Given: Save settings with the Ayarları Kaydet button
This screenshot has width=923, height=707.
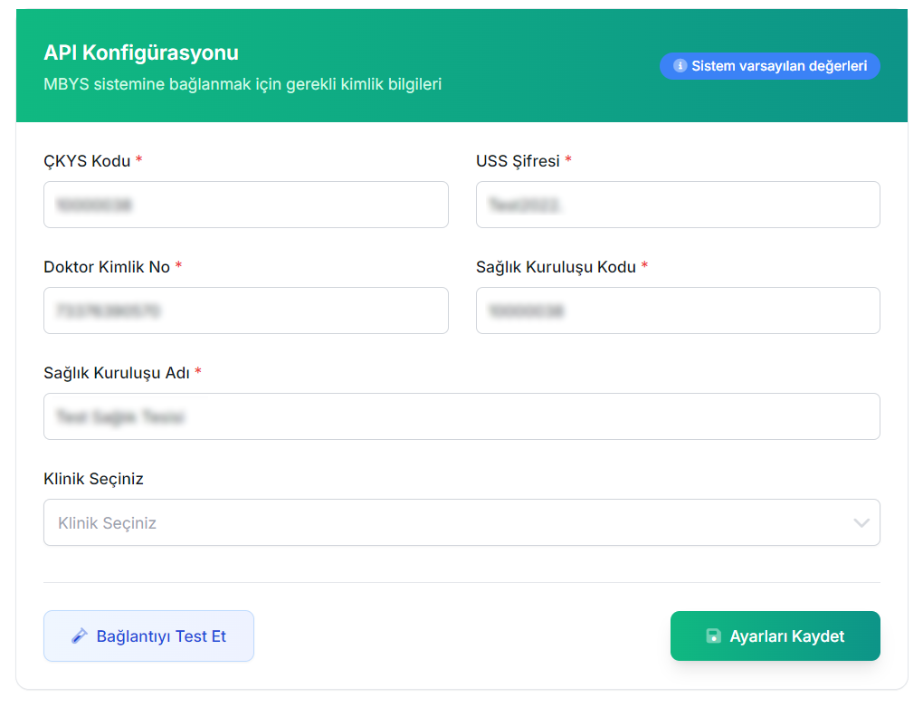Looking at the screenshot, I should click(775, 636).
